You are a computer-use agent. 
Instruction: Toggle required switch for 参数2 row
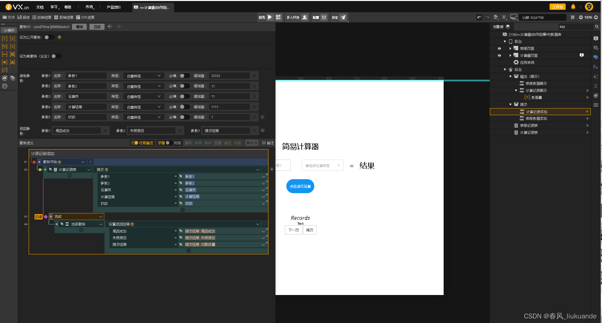(x=185, y=86)
